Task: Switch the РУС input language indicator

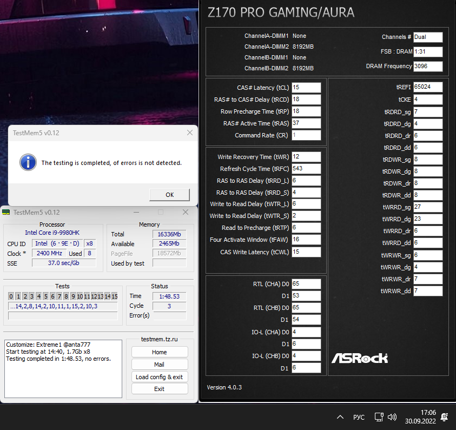Action: [x=359, y=417]
